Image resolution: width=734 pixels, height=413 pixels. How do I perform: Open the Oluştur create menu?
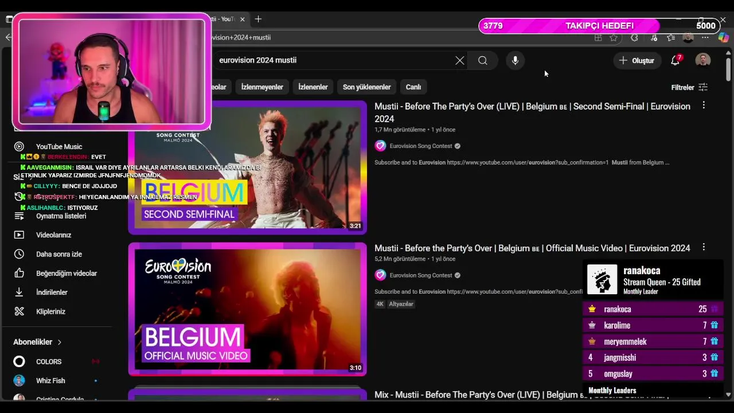637,60
